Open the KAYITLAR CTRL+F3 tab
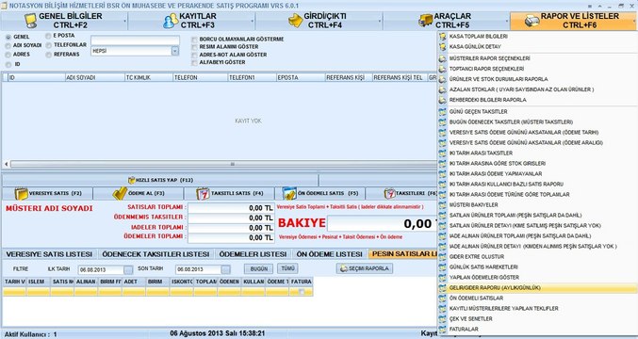Image resolution: width=638 pixels, height=339 pixels. tap(191, 21)
